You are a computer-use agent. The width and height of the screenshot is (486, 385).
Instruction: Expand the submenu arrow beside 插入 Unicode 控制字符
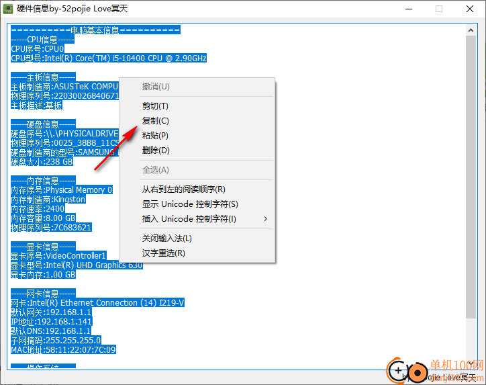(265, 219)
